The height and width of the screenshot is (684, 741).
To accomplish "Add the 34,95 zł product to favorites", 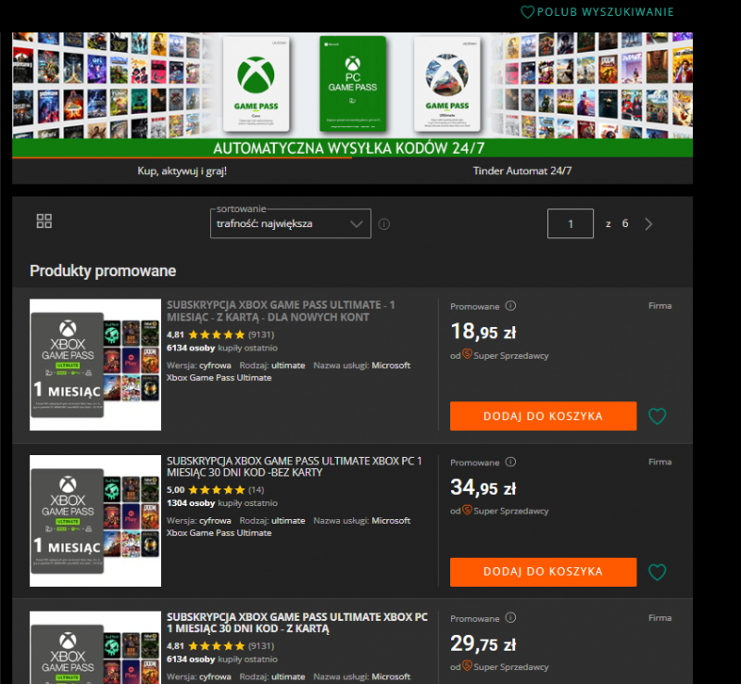I will [x=657, y=573].
